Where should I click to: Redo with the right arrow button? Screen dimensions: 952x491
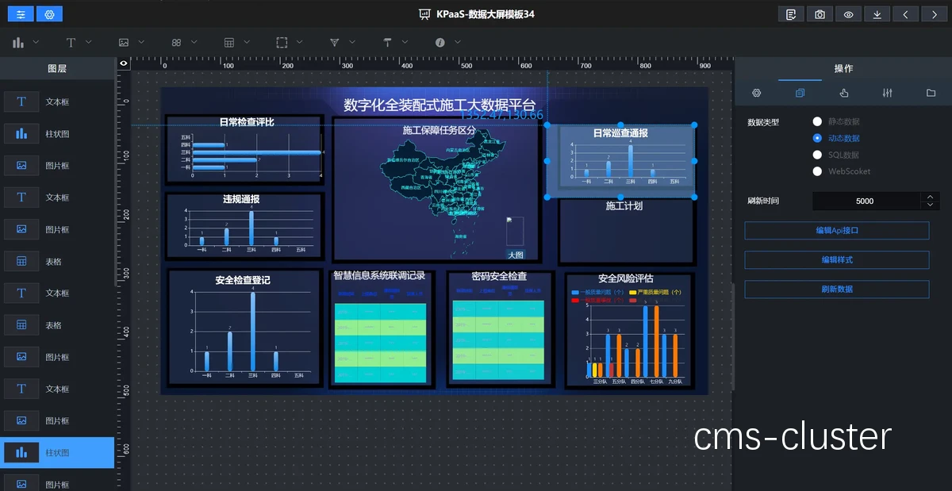[x=934, y=14]
